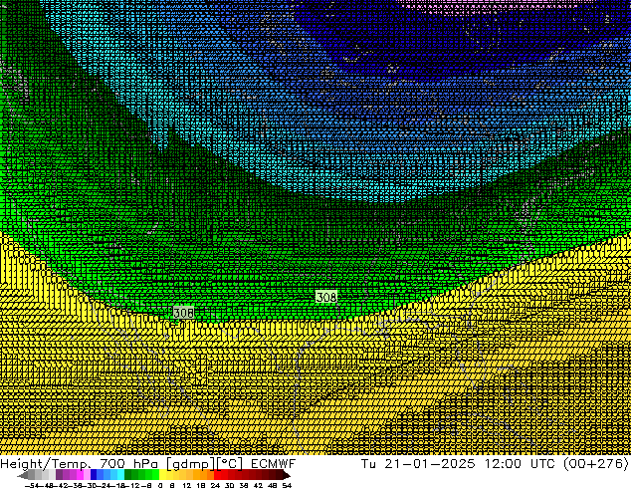Image resolution: width=631 pixels, height=488 pixels.
Task: Click the magenta legend color swatch
Action: 80,475
